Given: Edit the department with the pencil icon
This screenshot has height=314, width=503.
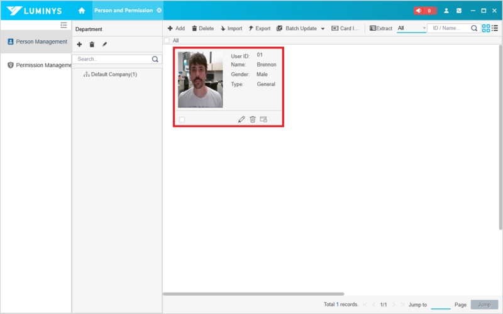Looking at the screenshot, I should coord(104,44).
